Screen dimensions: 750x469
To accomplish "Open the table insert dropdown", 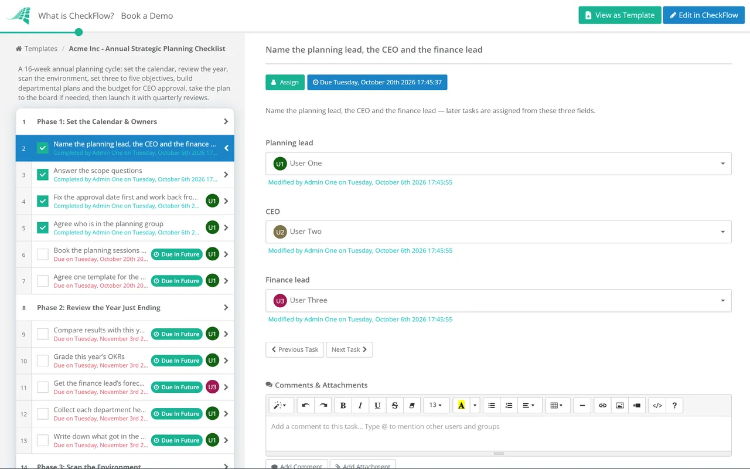I will pyautogui.click(x=557, y=405).
